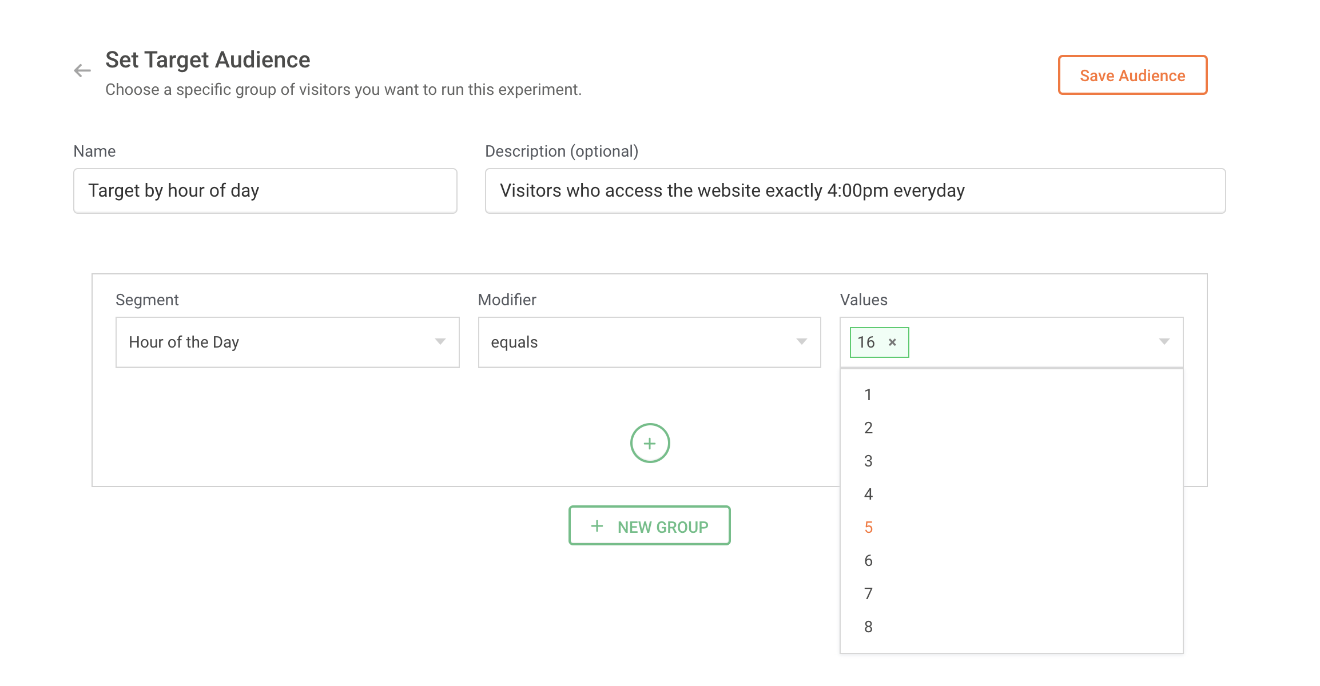Pick value 7 in dropdown
Image resolution: width=1320 pixels, height=686 pixels.
coord(868,593)
